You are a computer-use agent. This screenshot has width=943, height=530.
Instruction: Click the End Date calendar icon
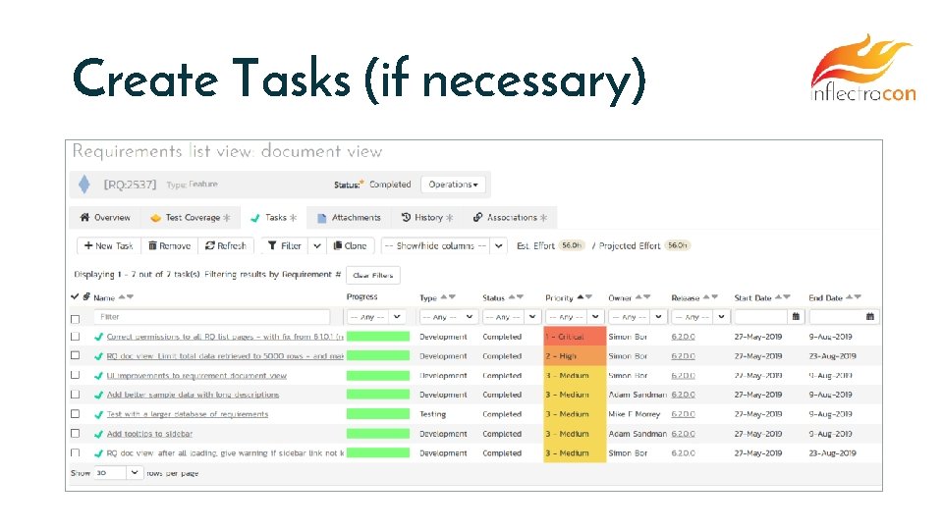pyautogui.click(x=870, y=316)
